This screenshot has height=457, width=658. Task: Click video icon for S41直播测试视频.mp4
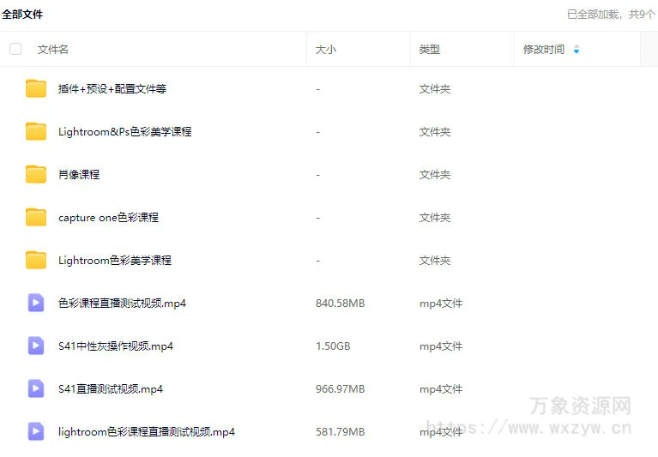pyautogui.click(x=36, y=388)
